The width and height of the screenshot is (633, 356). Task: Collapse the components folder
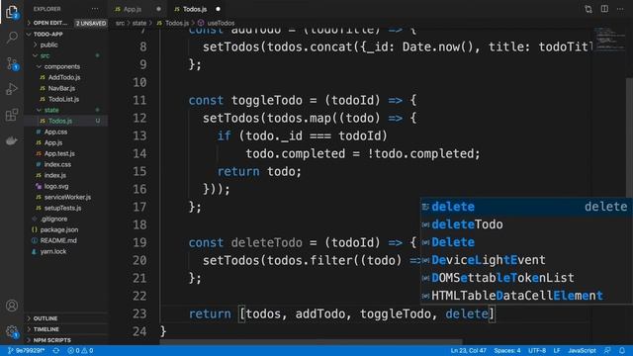61,66
